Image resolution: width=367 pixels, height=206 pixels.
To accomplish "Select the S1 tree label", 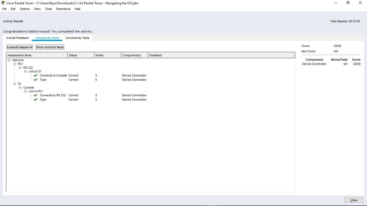I will (x=20, y=84).
